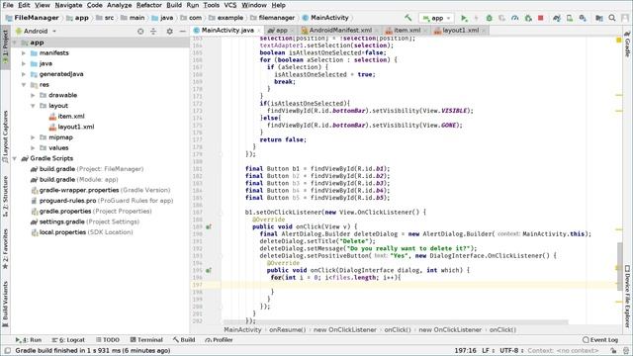This screenshot has height=356, width=633.
Task: Collapse the layout folder
Action: [x=33, y=106]
